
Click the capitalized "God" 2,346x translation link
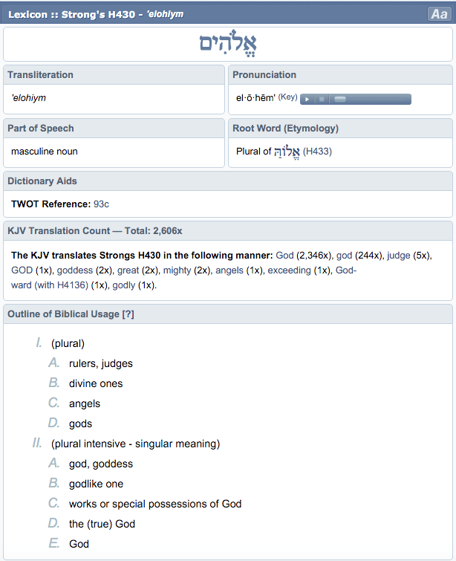pyautogui.click(x=285, y=256)
